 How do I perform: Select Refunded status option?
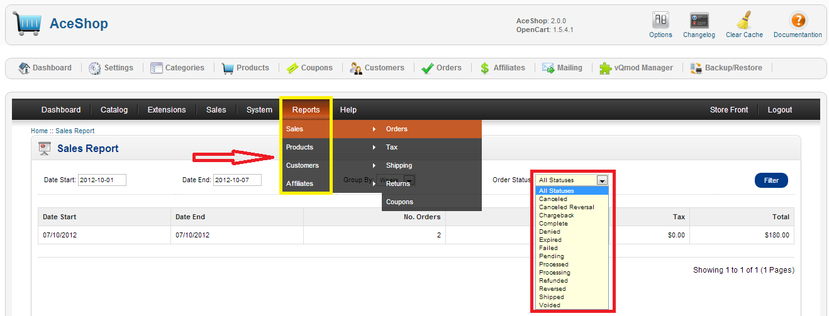click(x=572, y=281)
